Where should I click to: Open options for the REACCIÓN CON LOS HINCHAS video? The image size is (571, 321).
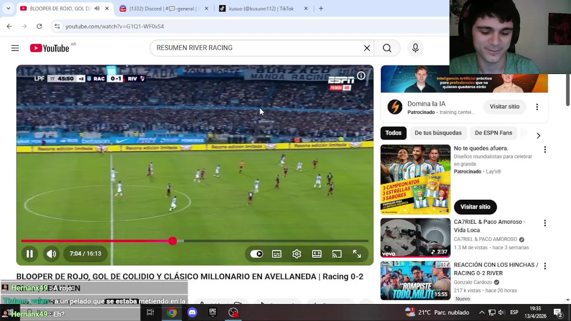(x=545, y=266)
